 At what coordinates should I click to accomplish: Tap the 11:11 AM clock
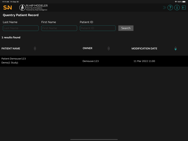tap(6, 2)
